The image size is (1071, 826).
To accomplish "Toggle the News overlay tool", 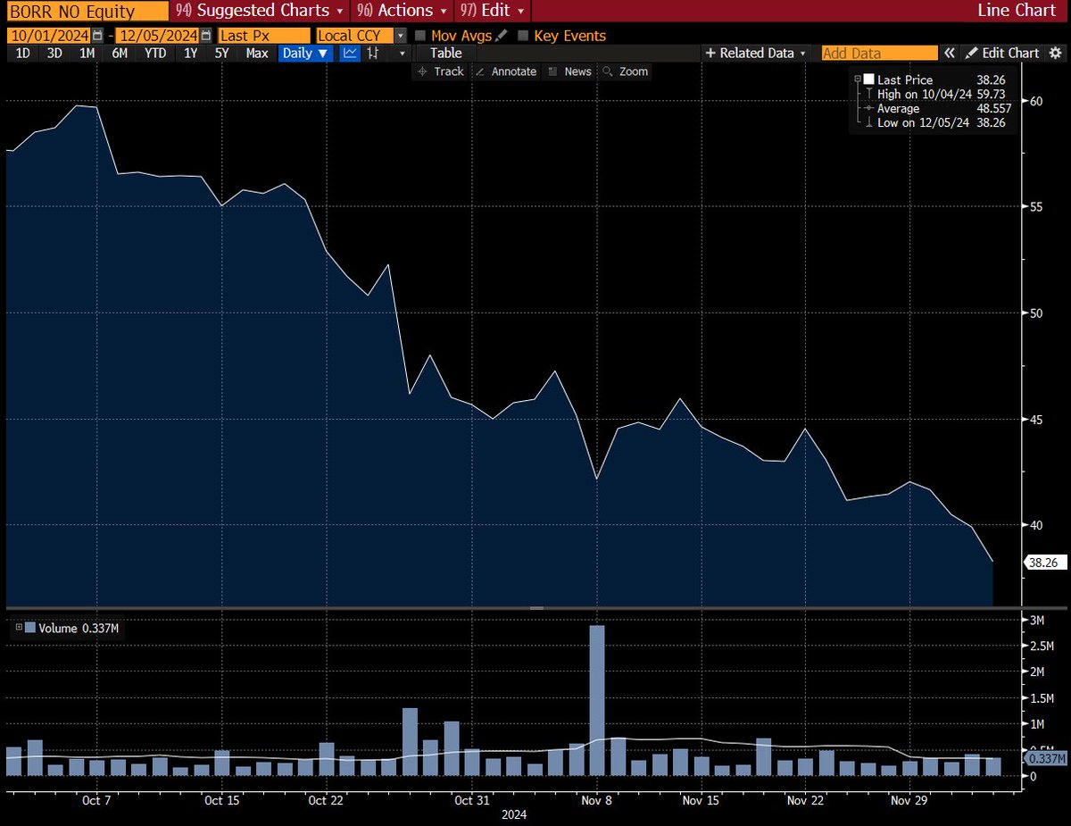I will [x=569, y=71].
